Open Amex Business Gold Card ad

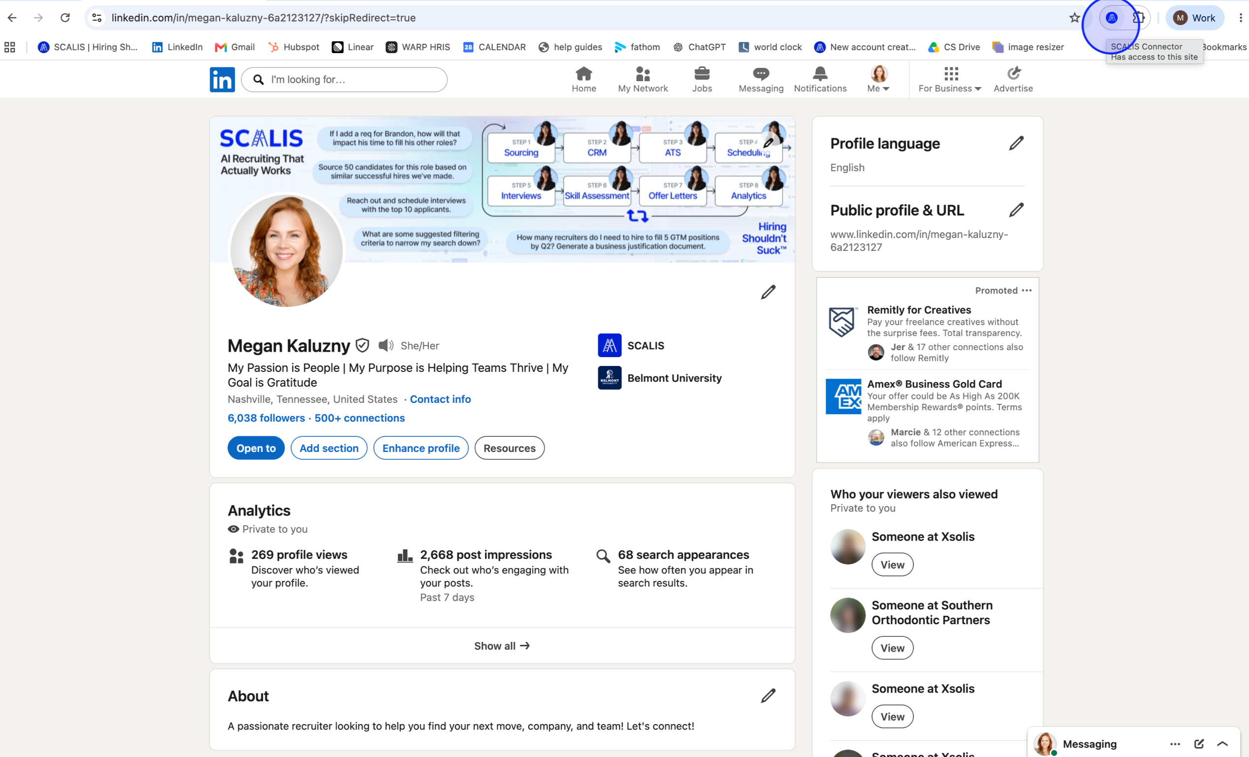click(x=934, y=384)
